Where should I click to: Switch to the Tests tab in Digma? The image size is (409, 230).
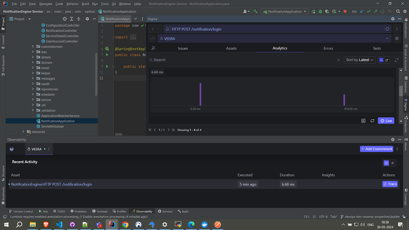pos(377,48)
